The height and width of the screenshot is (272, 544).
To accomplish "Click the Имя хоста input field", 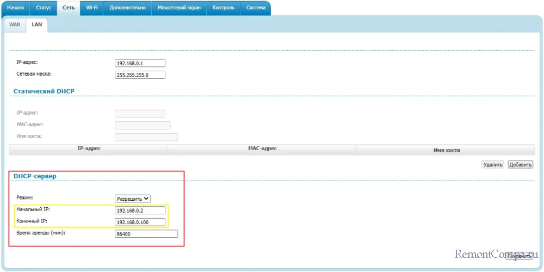I will click(x=146, y=137).
